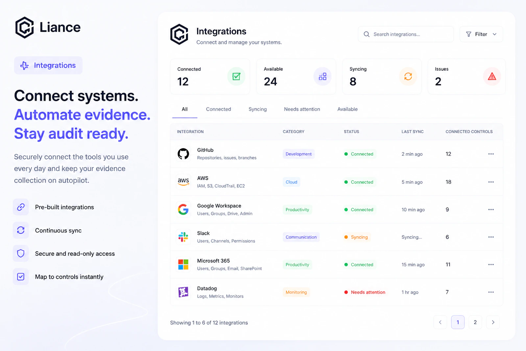The width and height of the screenshot is (526, 351).
Task: Click the Issues warning triangle icon
Action: [x=492, y=76]
